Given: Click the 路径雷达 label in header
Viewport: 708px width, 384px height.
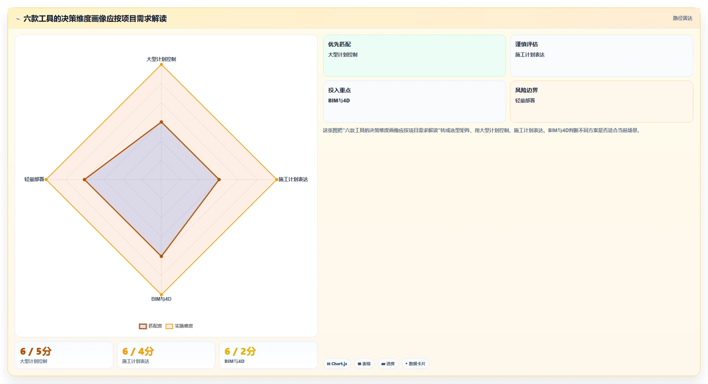Looking at the screenshot, I should tap(682, 18).
